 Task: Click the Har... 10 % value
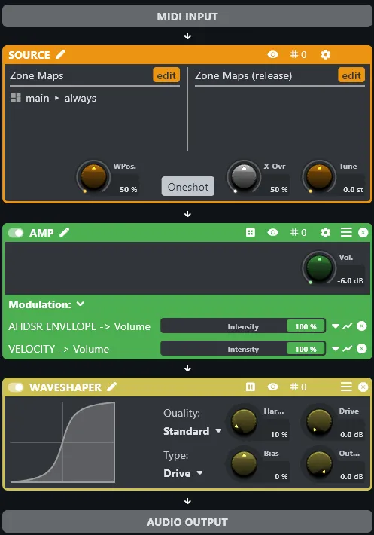pyautogui.click(x=279, y=434)
